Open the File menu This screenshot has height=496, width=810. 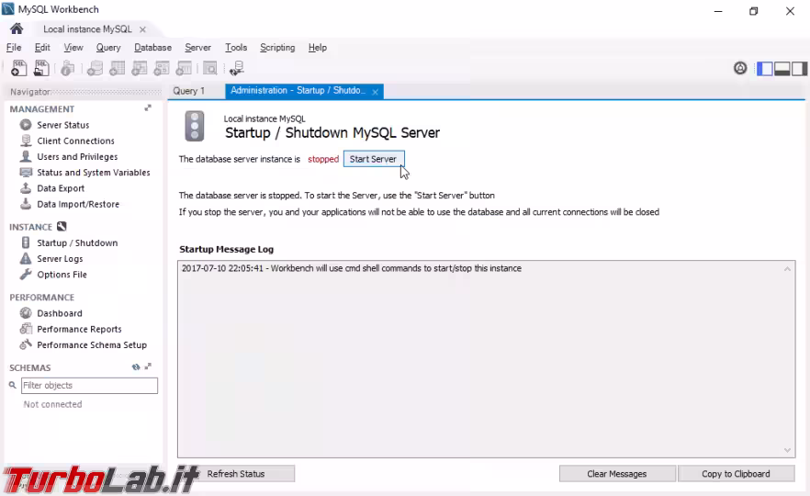coord(14,48)
